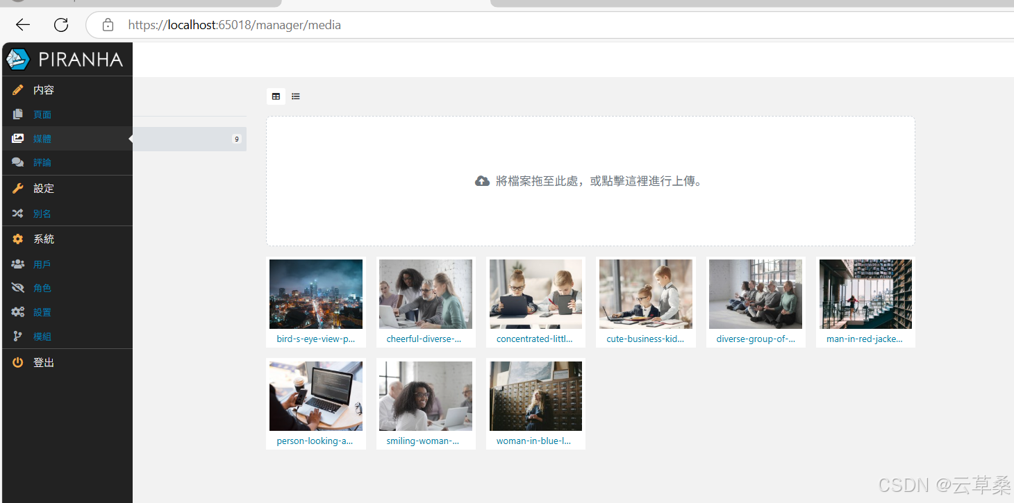Image resolution: width=1014 pixels, height=503 pixels.
Task: Click the gear icon beside 系統
Action: pyautogui.click(x=18, y=239)
